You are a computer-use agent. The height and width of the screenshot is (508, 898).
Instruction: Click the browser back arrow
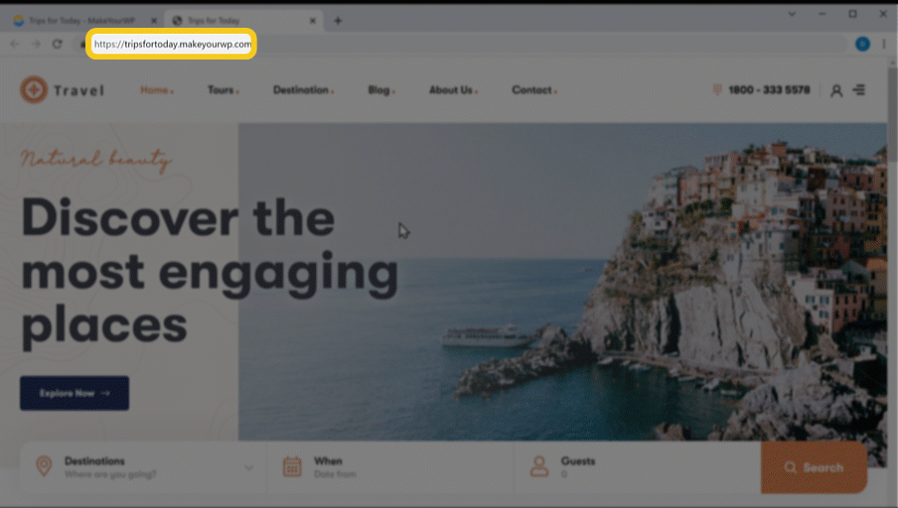click(14, 45)
